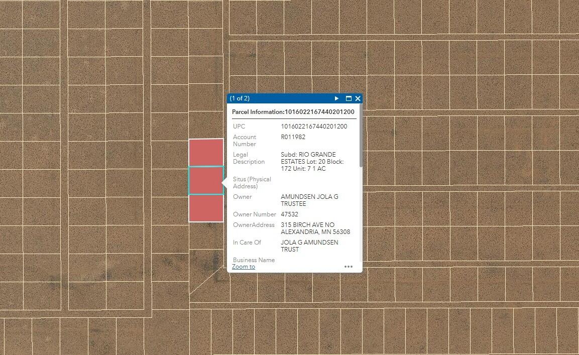Open the popup more options menu
Viewport: 579px width, 355px height.
[x=348, y=267]
